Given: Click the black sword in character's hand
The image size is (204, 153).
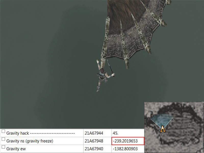Looking at the screenshot, I should (111, 68).
